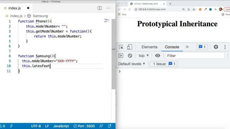
Task: Click the console Filter input field
Action: (x=195, y=56)
